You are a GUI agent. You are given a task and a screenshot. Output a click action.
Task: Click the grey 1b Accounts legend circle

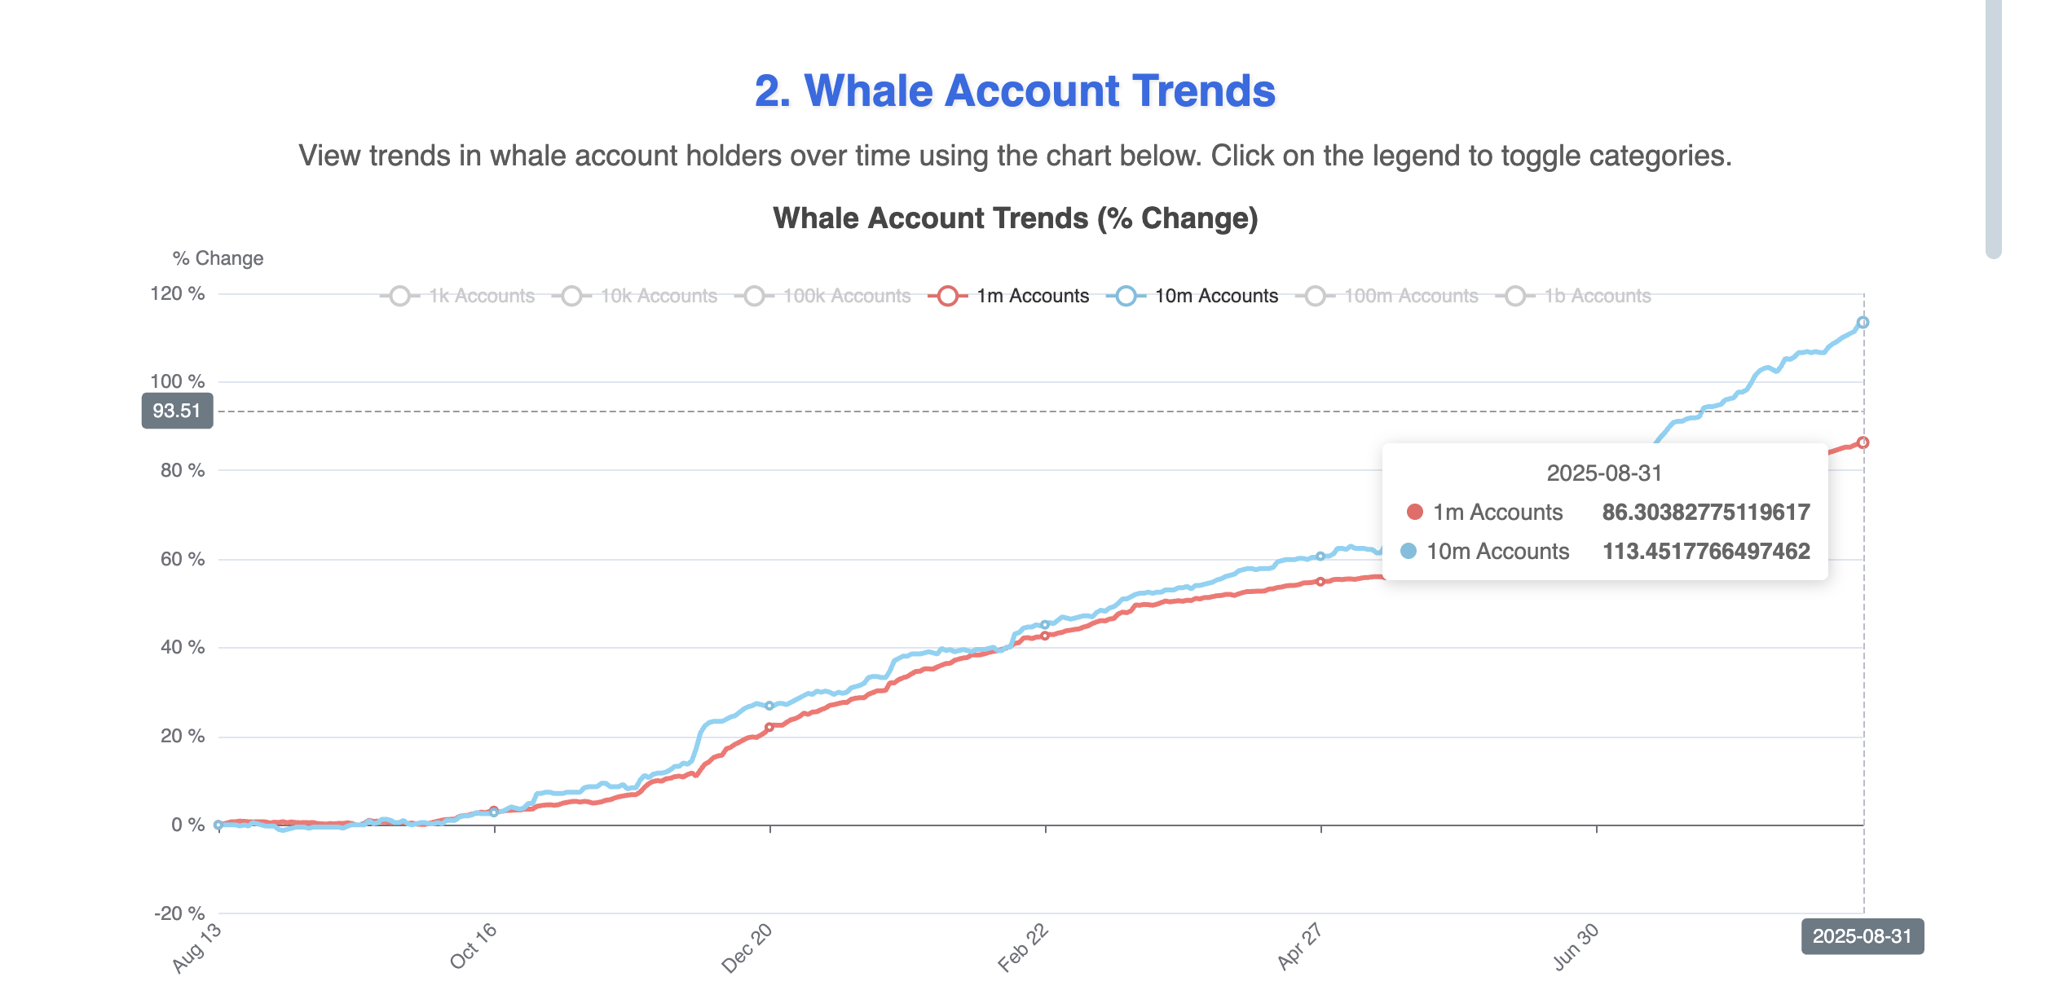(x=1517, y=295)
